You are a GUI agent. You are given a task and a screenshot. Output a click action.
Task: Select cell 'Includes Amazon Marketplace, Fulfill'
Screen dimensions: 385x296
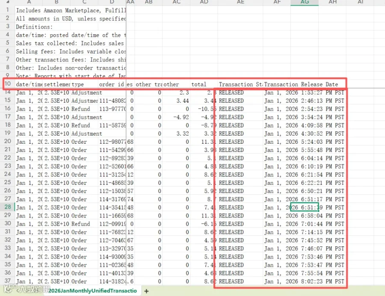tap(71, 10)
